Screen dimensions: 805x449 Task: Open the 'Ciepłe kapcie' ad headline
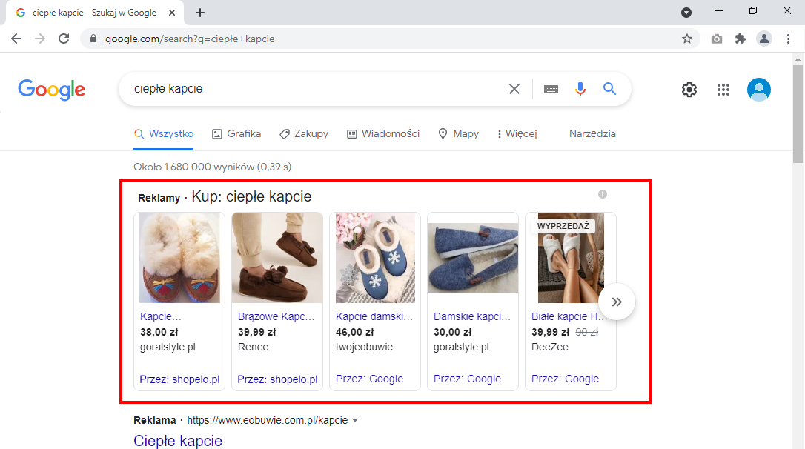pyautogui.click(x=178, y=441)
